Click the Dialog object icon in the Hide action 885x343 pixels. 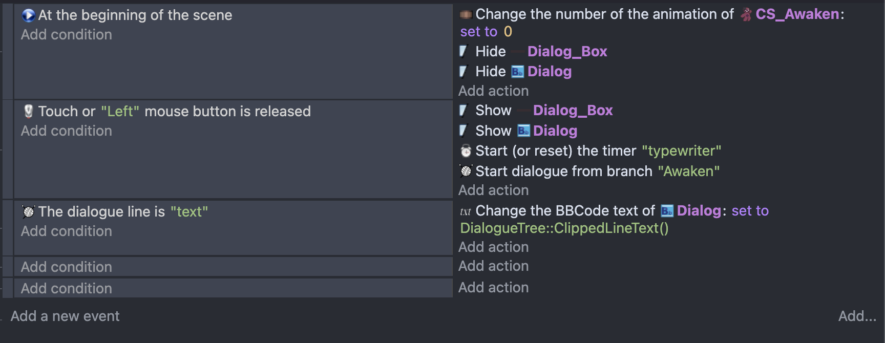click(517, 72)
